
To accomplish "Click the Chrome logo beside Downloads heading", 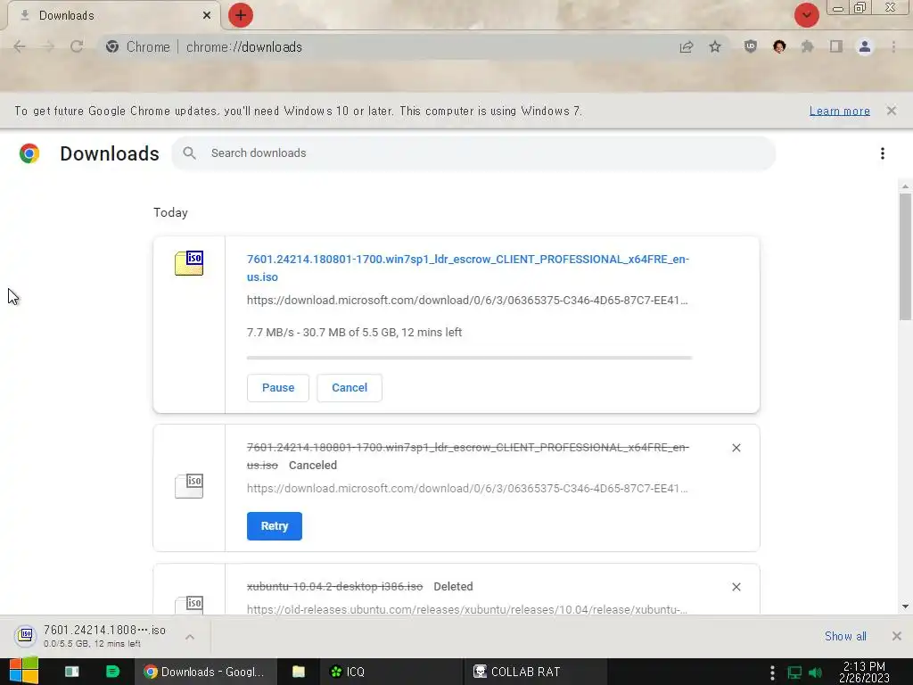I will click(x=29, y=153).
